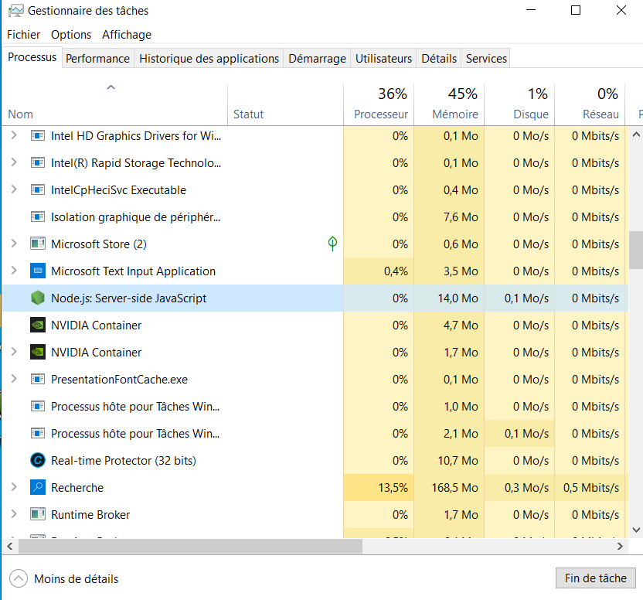This screenshot has width=643, height=600.
Task: Expand the Microsoft Store (2) group
Action: [14, 244]
